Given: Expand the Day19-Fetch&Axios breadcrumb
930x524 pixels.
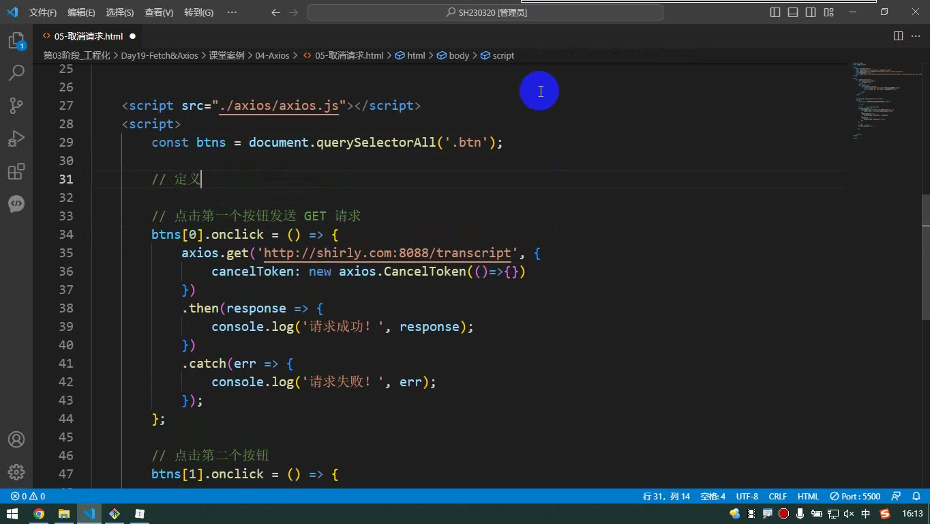Looking at the screenshot, I should pos(160,55).
